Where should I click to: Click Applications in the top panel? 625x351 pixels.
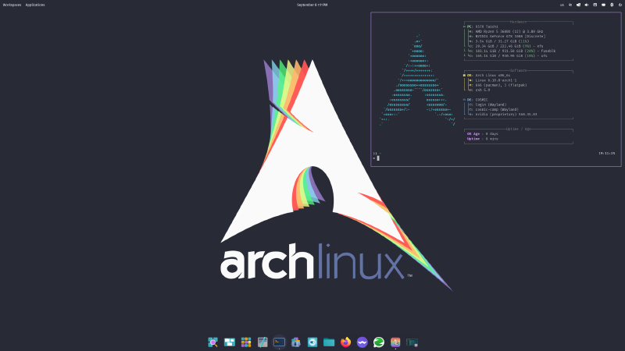pyautogui.click(x=35, y=5)
